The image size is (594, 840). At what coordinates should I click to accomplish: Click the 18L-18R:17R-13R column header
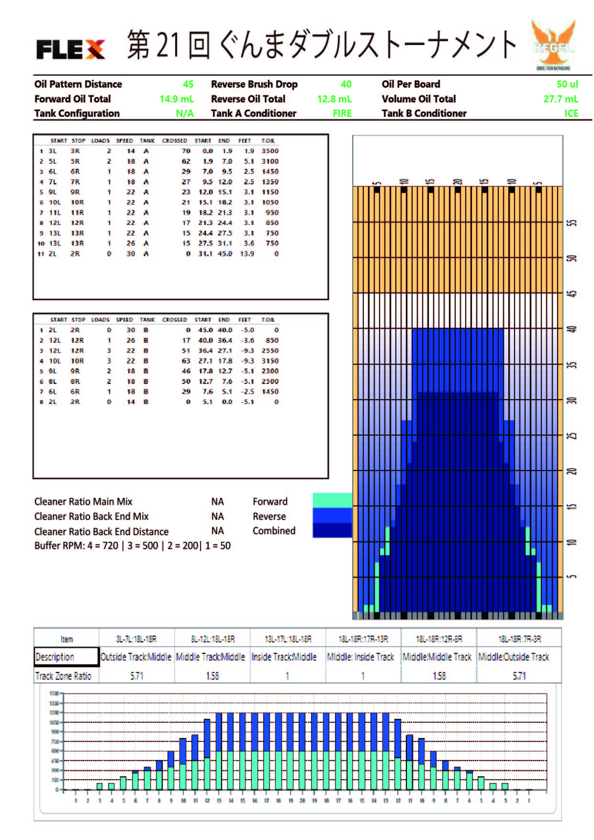pos(363,639)
